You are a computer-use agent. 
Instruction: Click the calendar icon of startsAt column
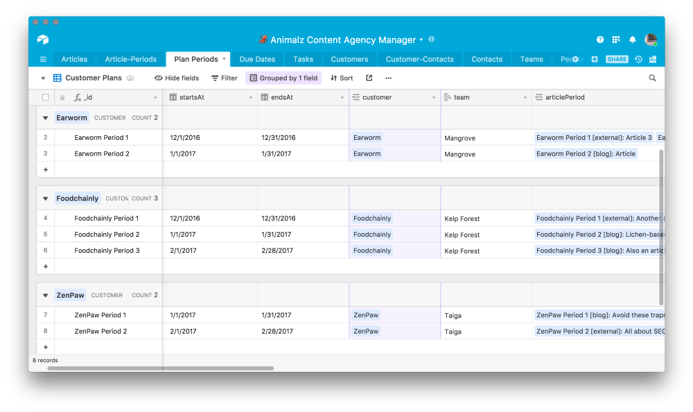(173, 97)
